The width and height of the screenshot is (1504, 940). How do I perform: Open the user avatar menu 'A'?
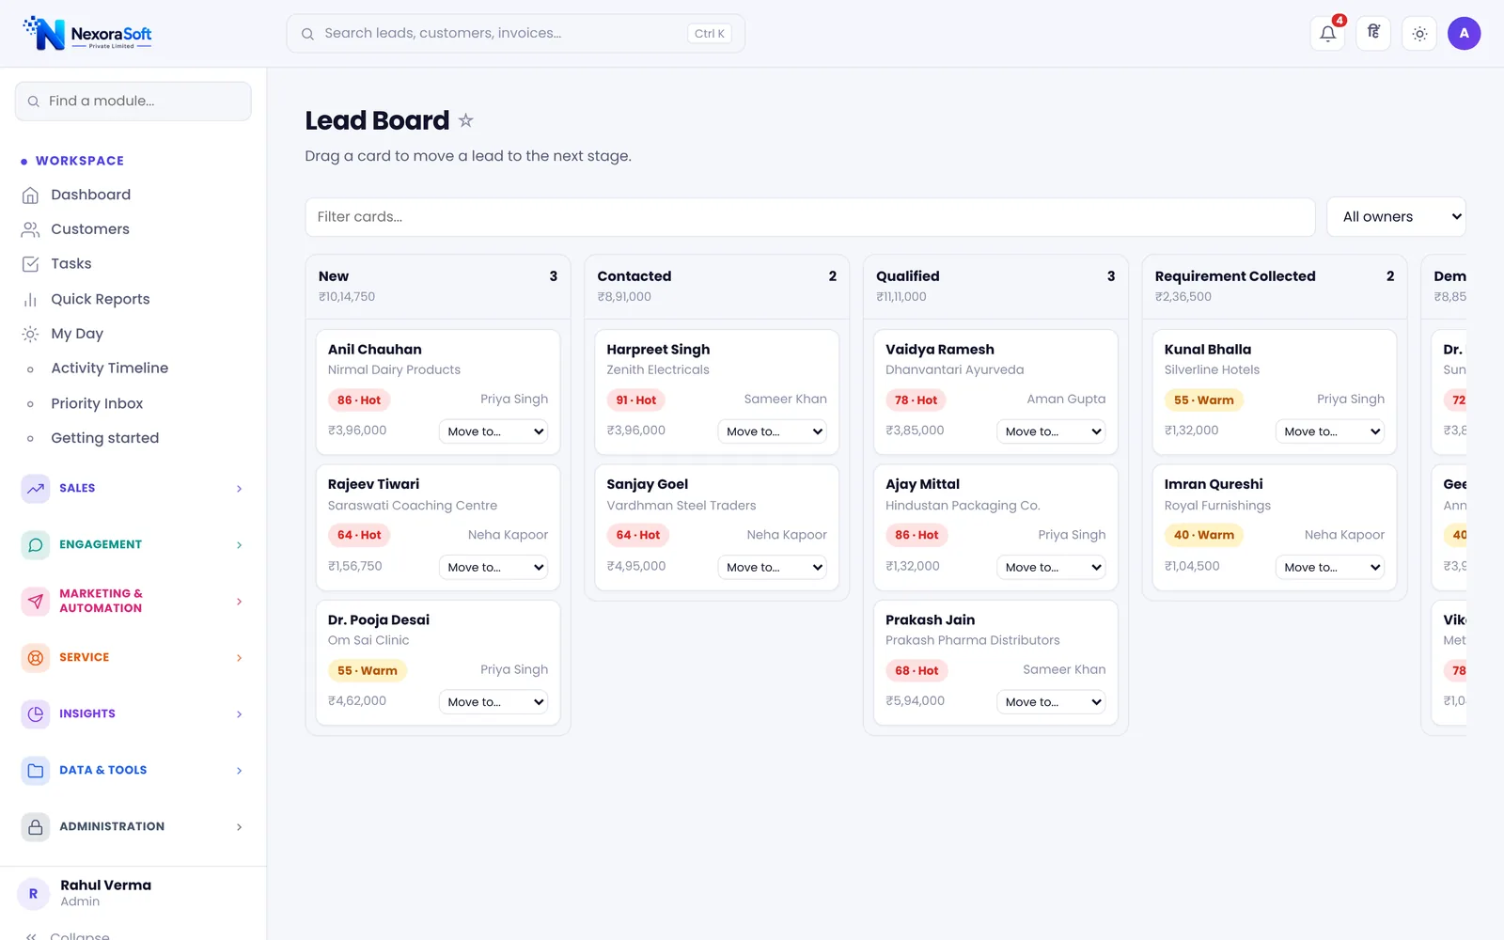[x=1464, y=34]
